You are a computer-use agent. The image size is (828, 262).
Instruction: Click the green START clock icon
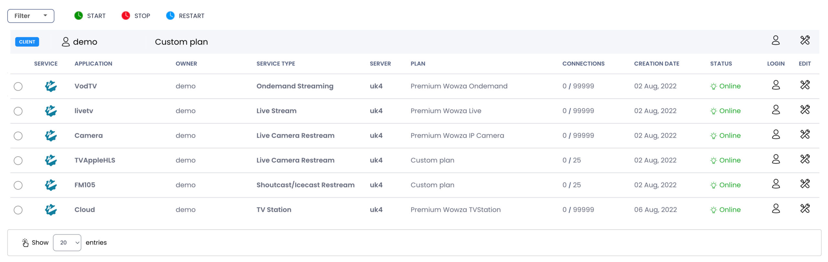[79, 15]
